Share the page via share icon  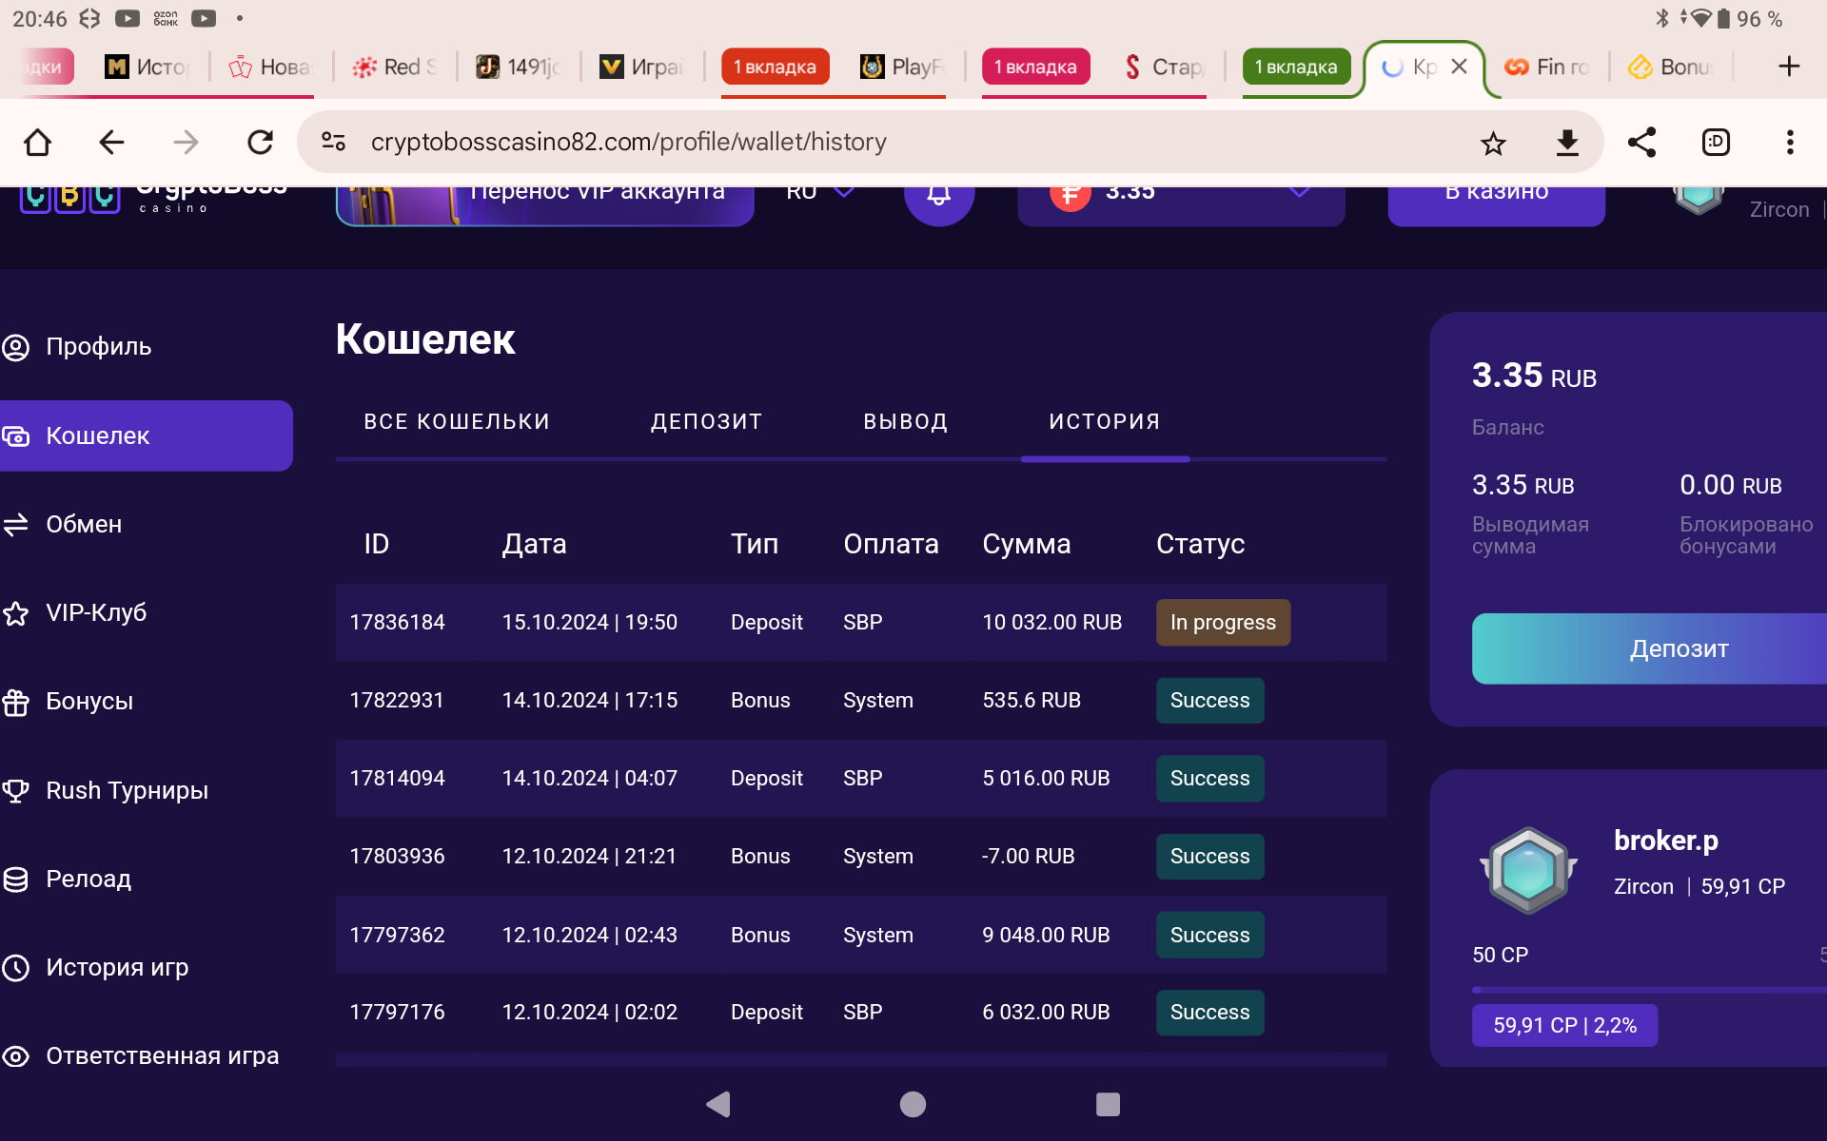1641,143
